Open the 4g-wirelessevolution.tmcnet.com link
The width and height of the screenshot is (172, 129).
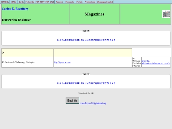[x=156, y=62]
